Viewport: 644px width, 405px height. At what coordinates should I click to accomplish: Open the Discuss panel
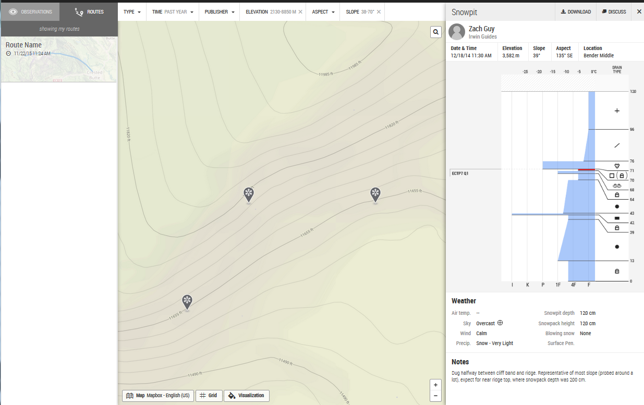tap(614, 11)
